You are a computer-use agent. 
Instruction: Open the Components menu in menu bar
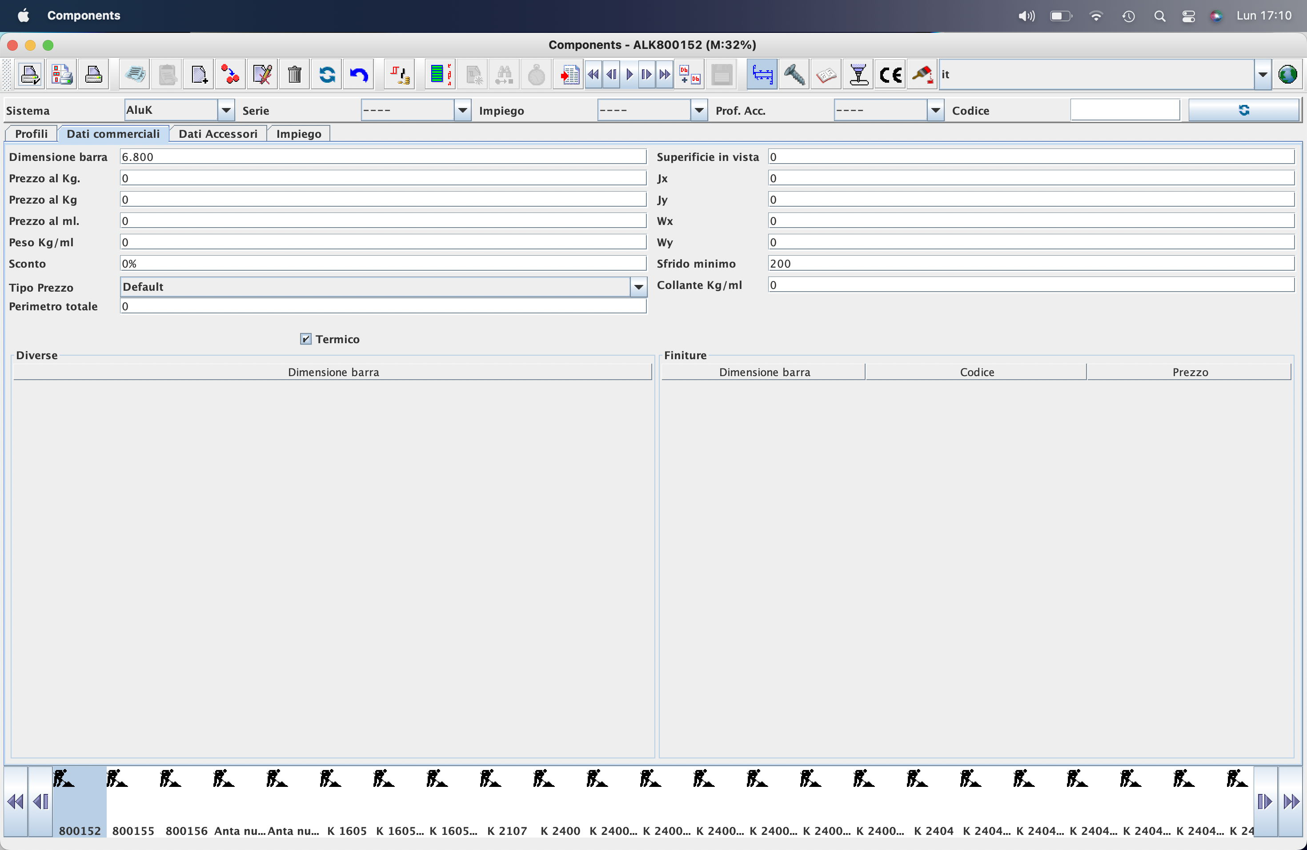pos(84,16)
